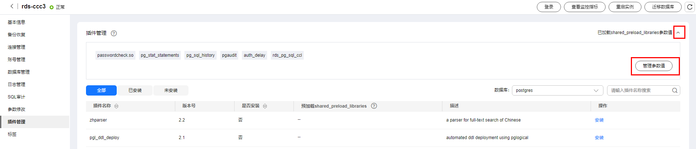Sort by 插件名称 column sort icon
Viewport: 696px width, 149px height.
click(x=116, y=106)
